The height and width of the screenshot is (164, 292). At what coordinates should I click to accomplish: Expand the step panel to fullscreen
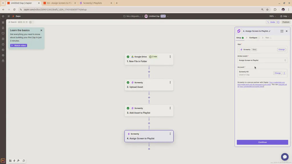tap(282, 31)
